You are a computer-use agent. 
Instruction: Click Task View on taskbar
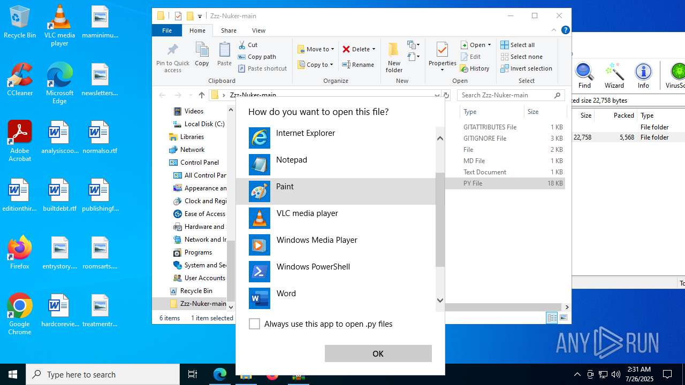coord(193,374)
